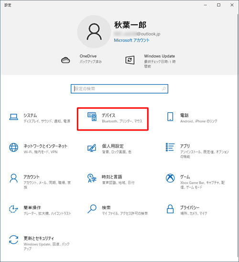Select the ゲーム category title
This screenshot has height=262, width=239.
(x=185, y=177)
